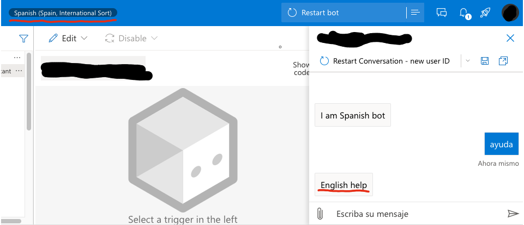Send the message with the arrow icon
This screenshot has height=225, width=524.
coord(513,214)
